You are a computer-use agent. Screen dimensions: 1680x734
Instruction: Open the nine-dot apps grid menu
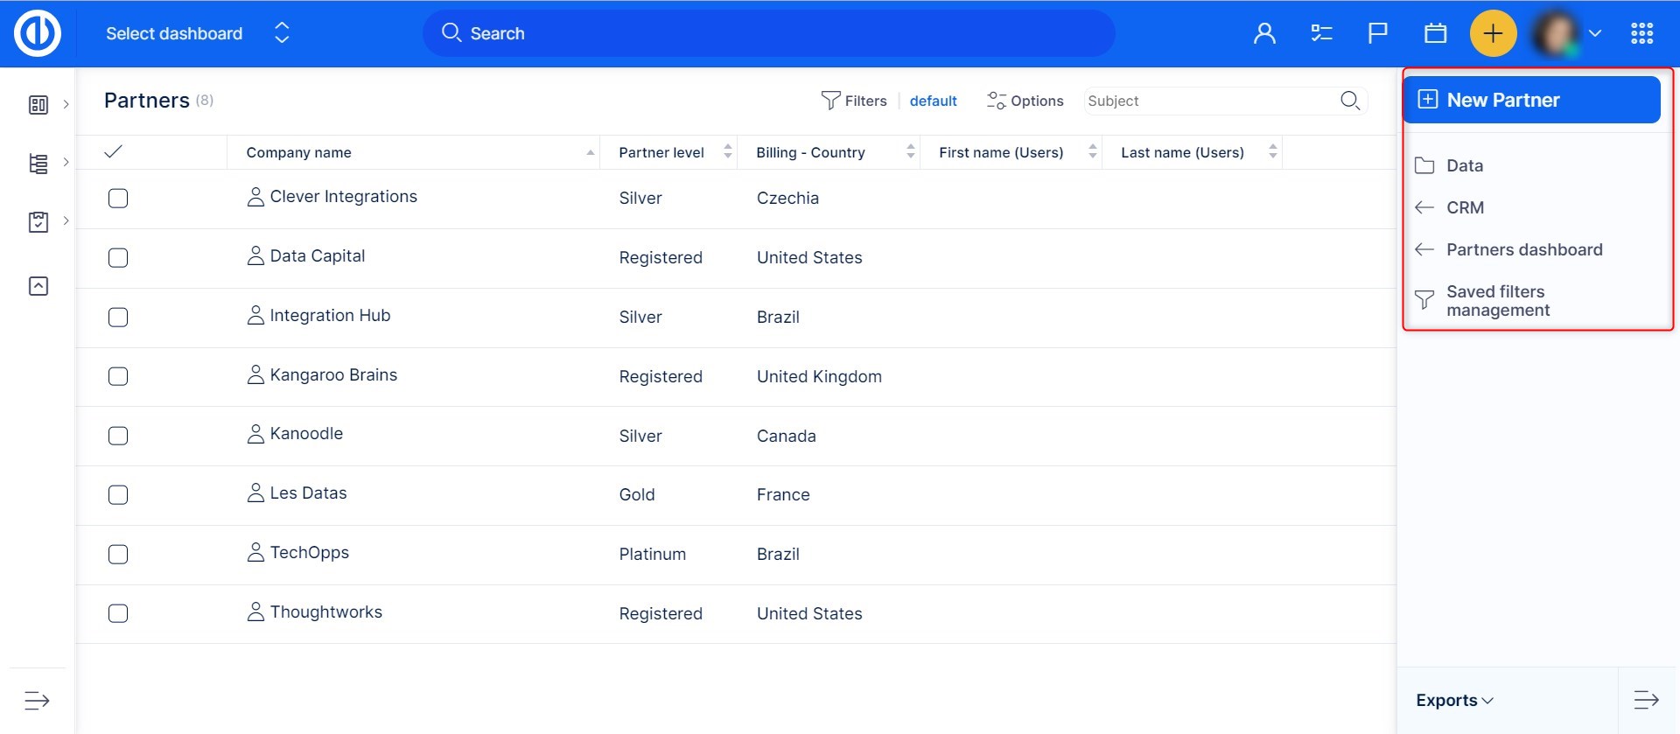tap(1641, 33)
